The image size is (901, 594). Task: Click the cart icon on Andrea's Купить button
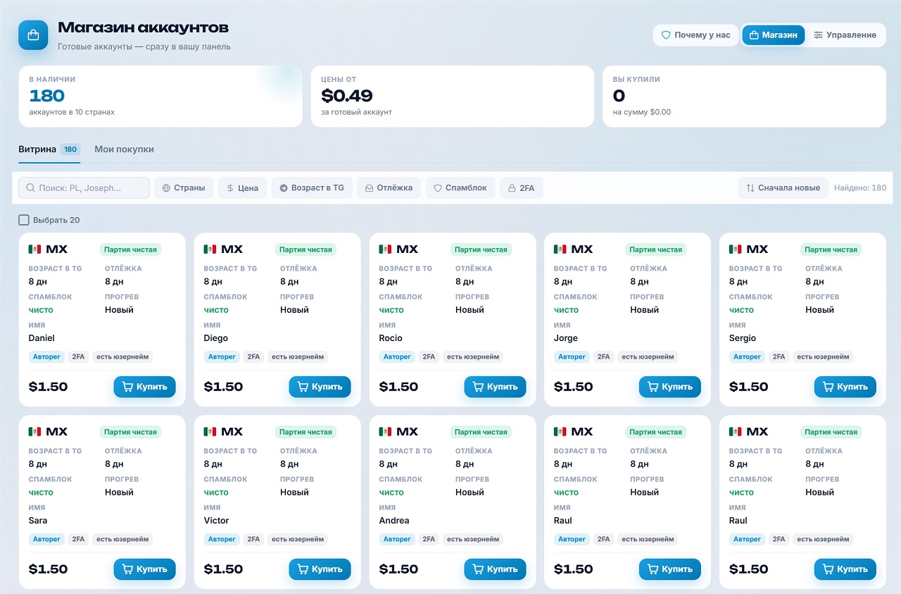pos(478,569)
